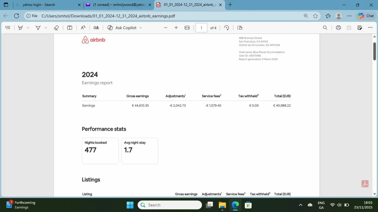Click the Ask Copilot button
The height and width of the screenshot is (212, 378).
122,28
